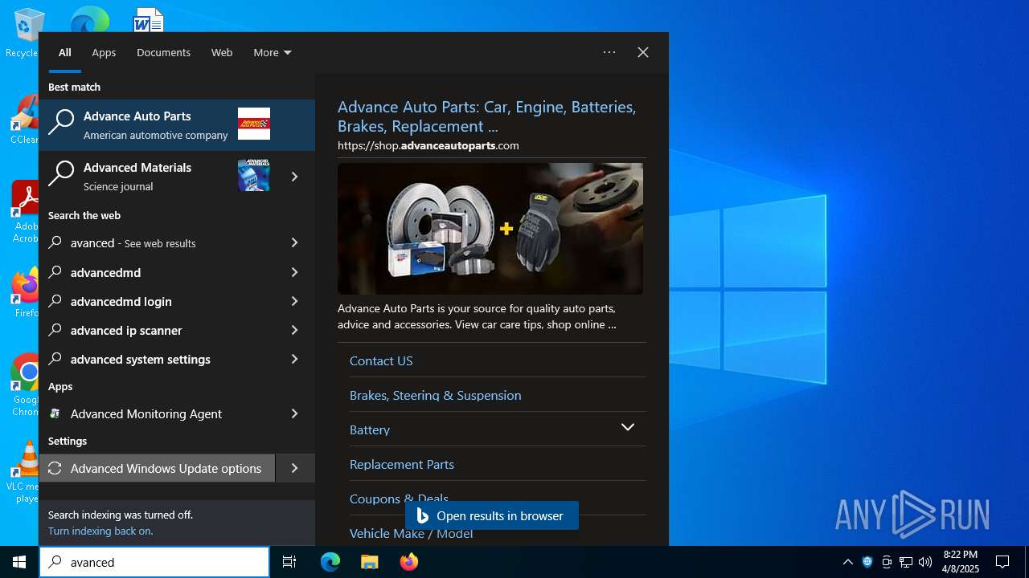
Task: Show hidden system tray icons
Action: click(847, 562)
